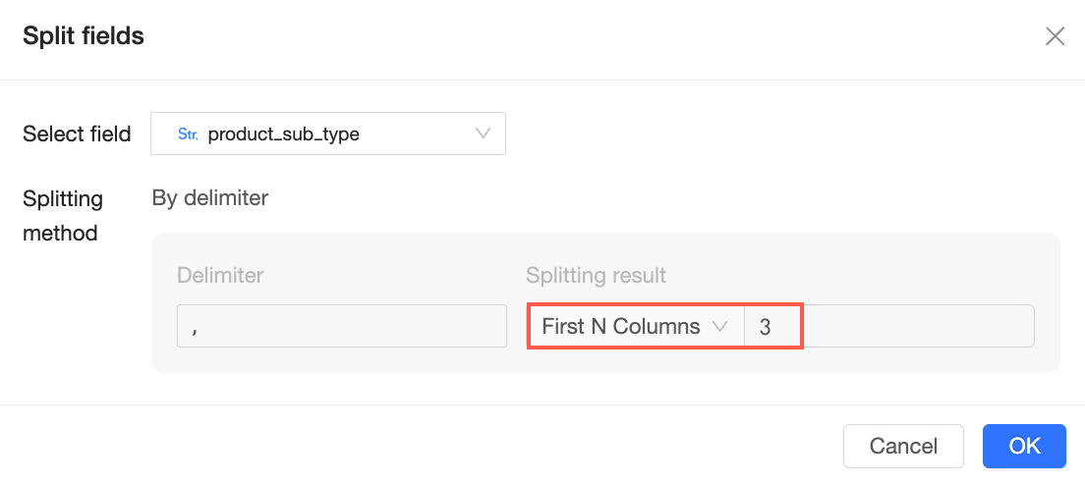Click the column count field showing 3

pyautogui.click(x=772, y=326)
